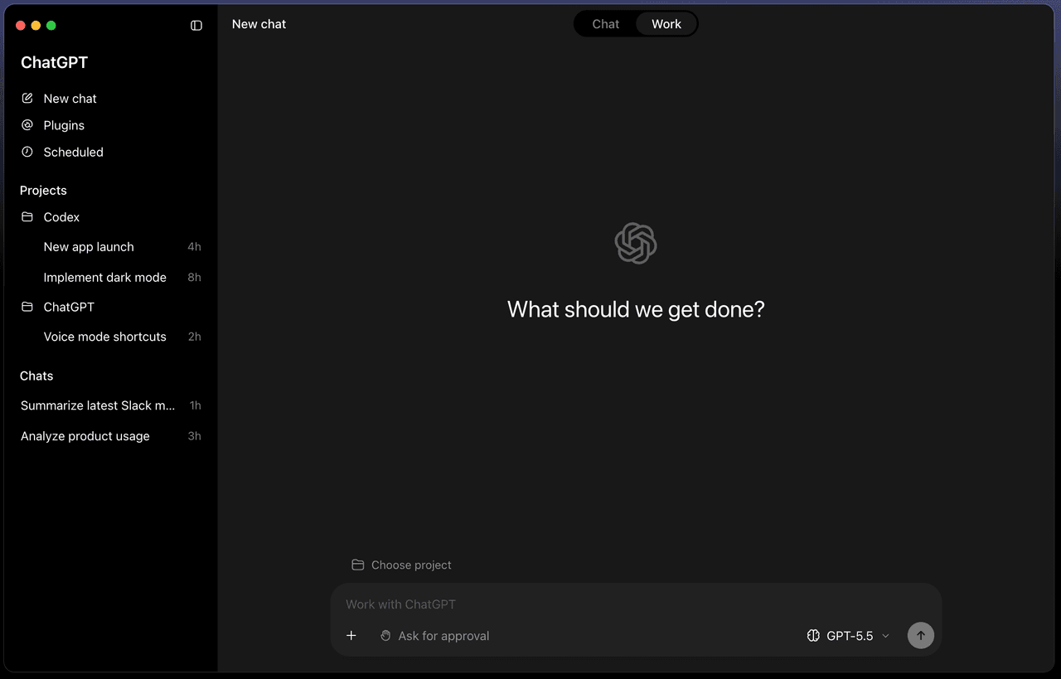Click the 8h timestamp of Implement dark mode
Image resolution: width=1061 pixels, height=679 pixels.
pos(194,277)
